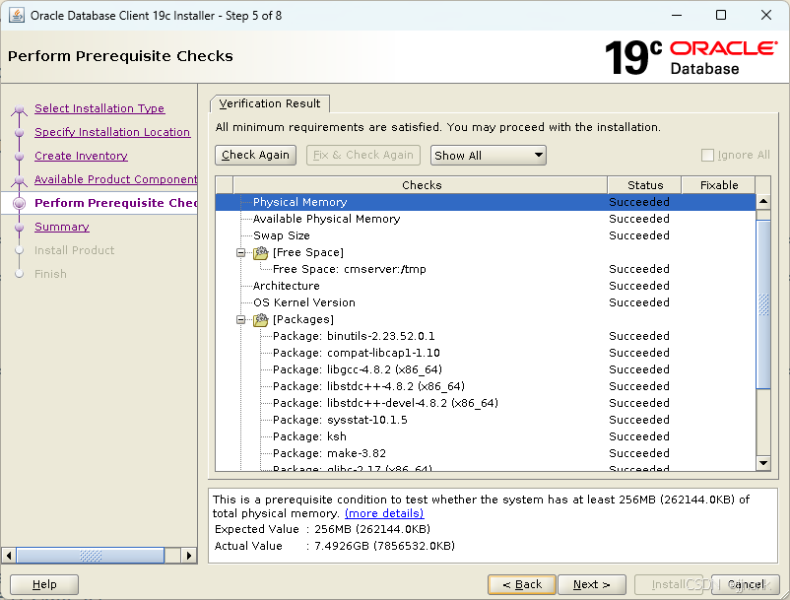Click the Expected Value 256MB text

[372, 529]
